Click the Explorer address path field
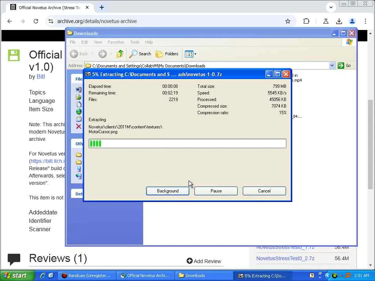The image size is (375, 281). [207, 65]
